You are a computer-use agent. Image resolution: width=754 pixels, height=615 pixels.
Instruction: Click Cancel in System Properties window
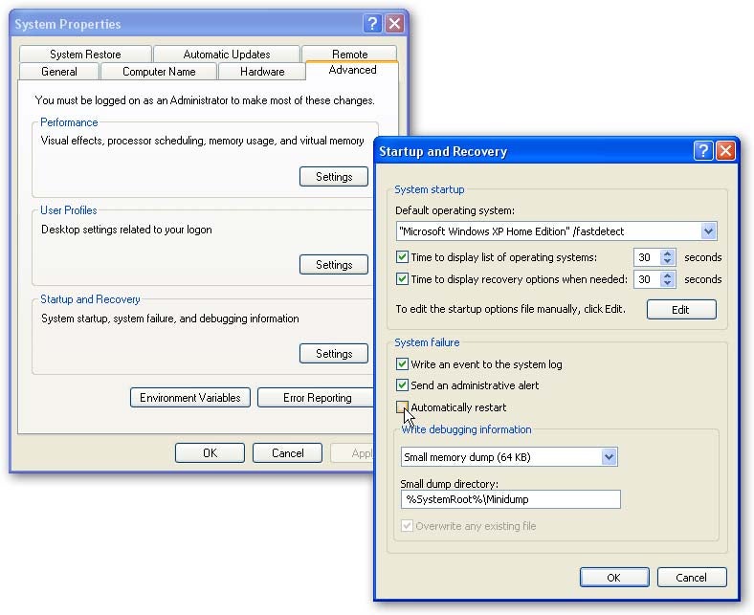click(287, 453)
